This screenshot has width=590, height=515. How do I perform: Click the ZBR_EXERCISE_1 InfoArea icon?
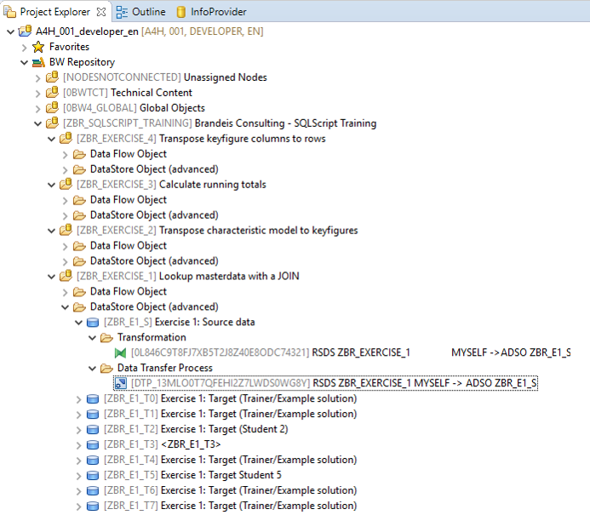(66, 276)
